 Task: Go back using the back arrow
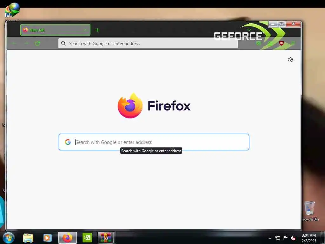[14, 43]
